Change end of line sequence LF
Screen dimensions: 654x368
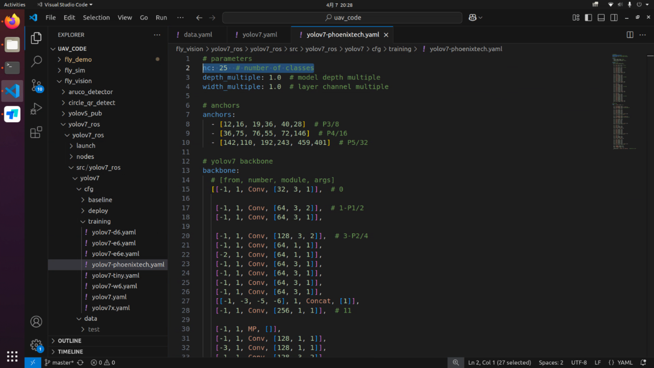pyautogui.click(x=597, y=363)
